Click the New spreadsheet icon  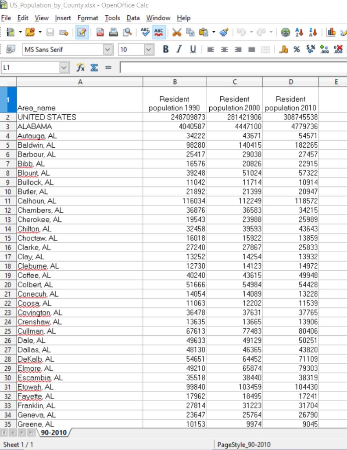point(11,32)
